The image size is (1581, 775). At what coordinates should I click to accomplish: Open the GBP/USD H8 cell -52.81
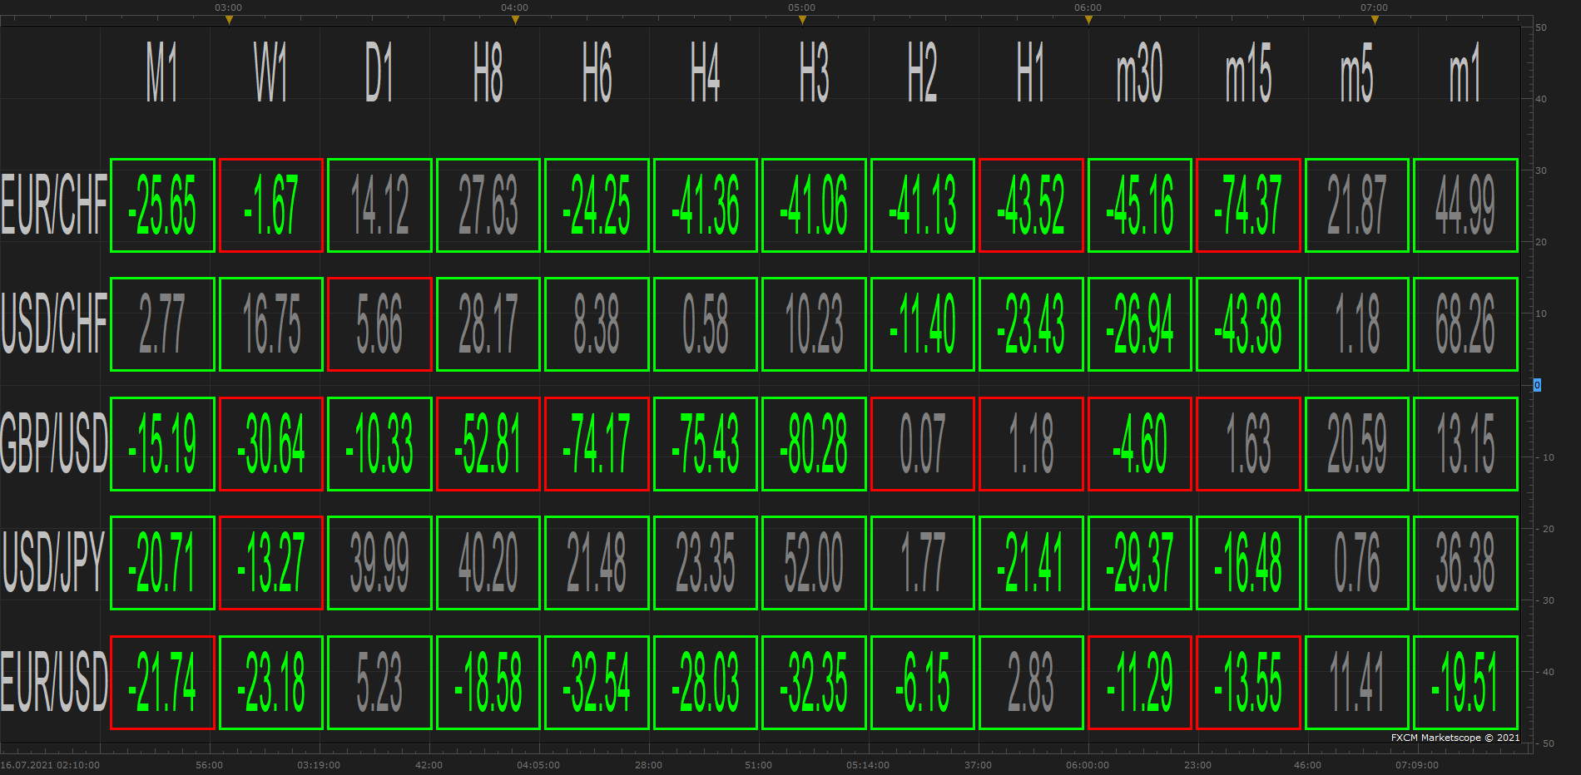click(488, 444)
